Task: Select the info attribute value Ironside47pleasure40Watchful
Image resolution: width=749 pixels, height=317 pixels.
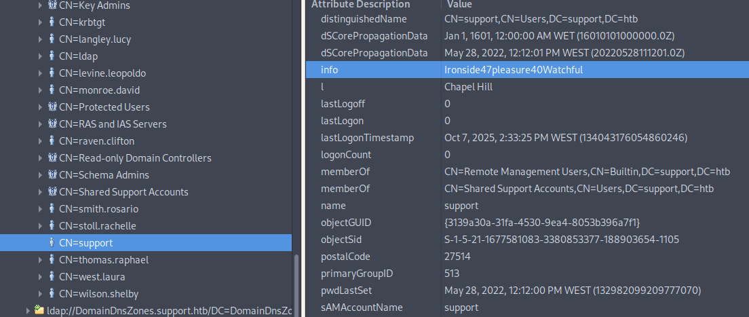Action: coord(513,69)
